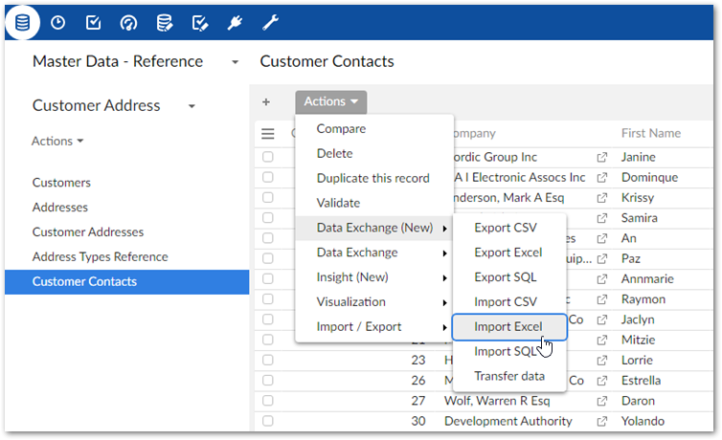Click the First Name column header
Screen dimensions: 722x440
click(650, 133)
